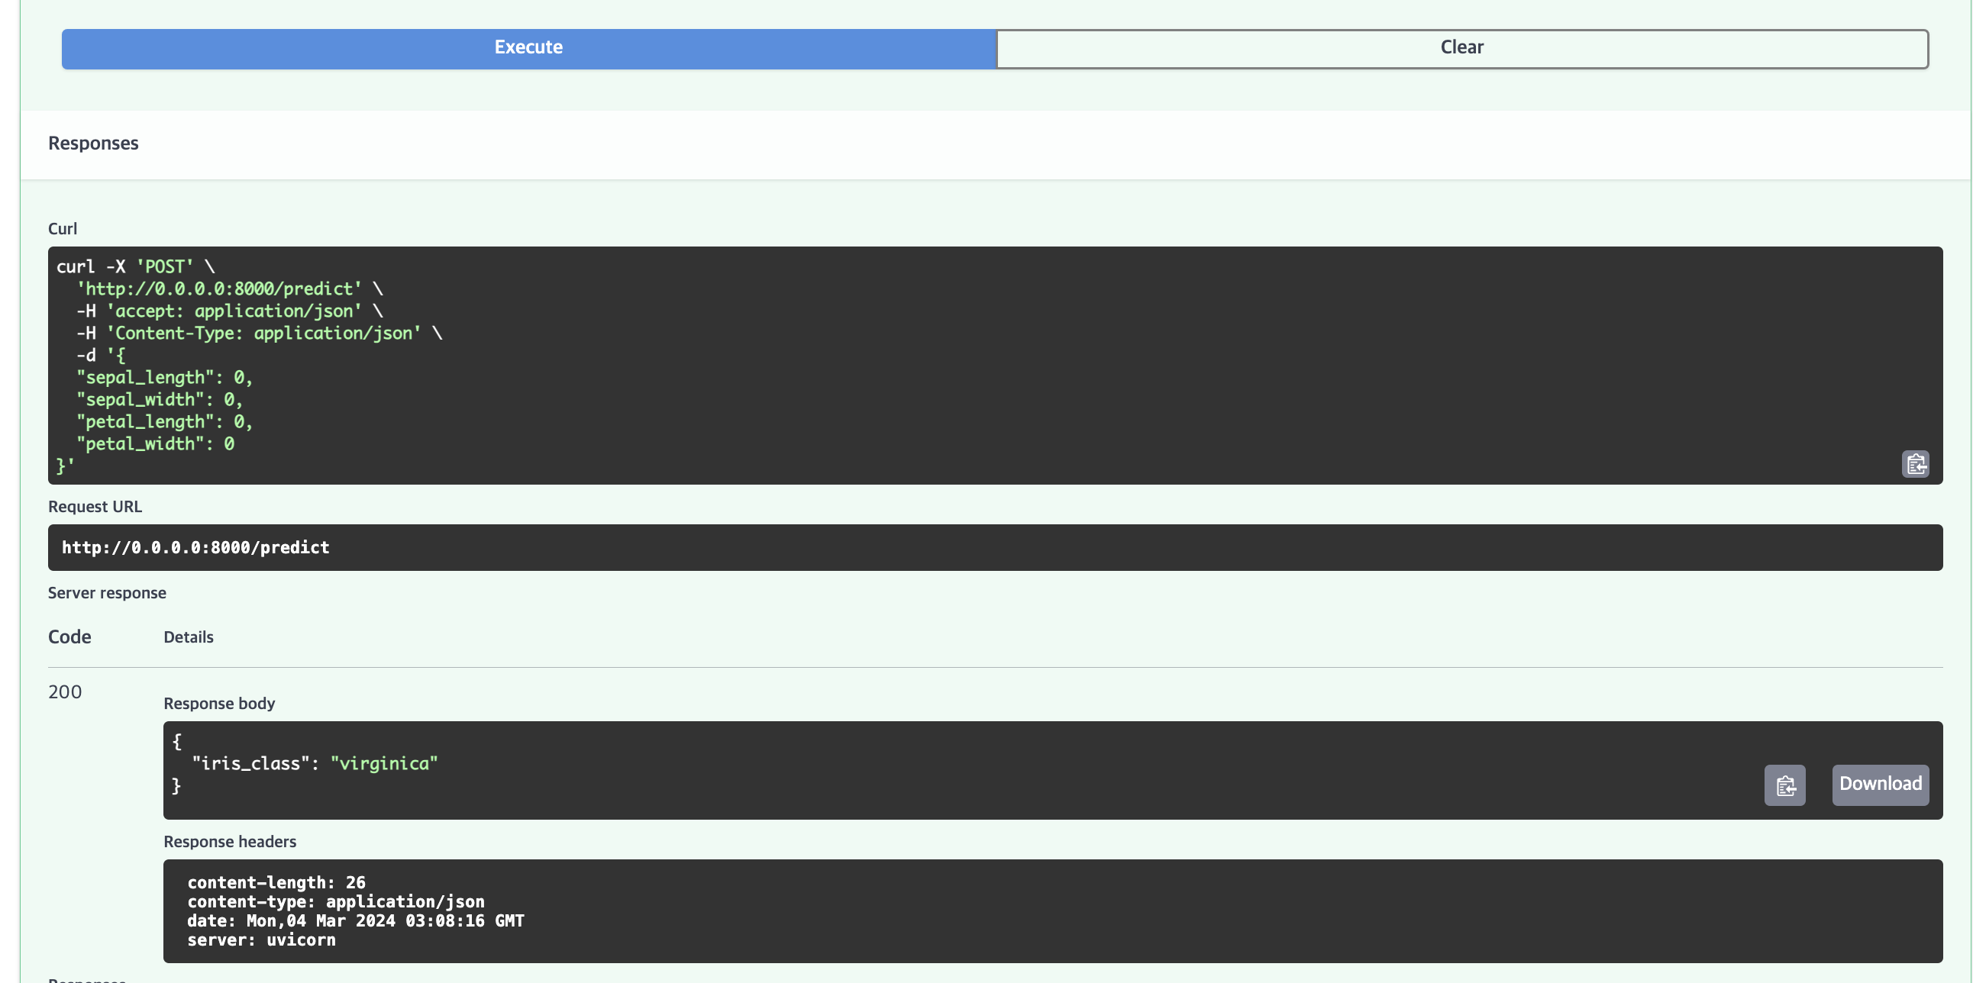
Task: Click the date header line
Action: coord(355,920)
